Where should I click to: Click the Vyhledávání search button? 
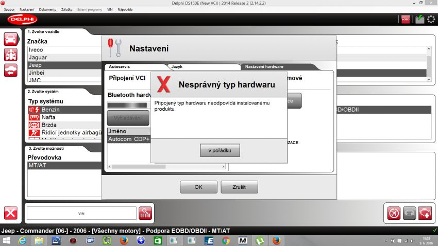pos(128,118)
